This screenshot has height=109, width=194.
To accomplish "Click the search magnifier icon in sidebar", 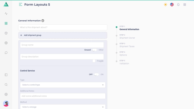I will [x=6, y=85].
